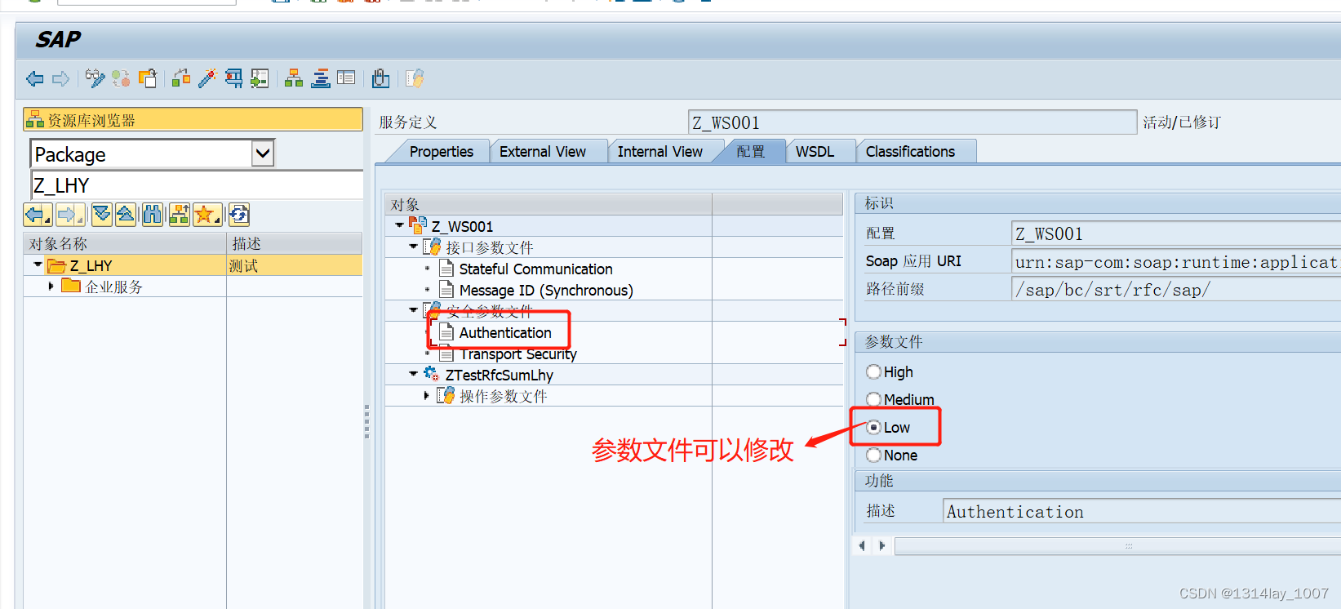The width and height of the screenshot is (1341, 609).
Task: Select the Low profile radio button
Action: tap(874, 427)
